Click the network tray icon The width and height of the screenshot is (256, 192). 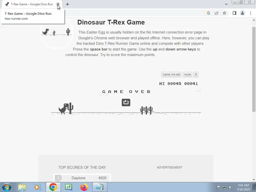point(225,187)
